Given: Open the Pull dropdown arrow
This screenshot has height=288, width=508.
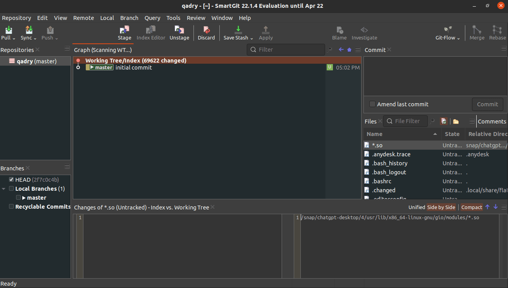Looking at the screenshot, I should point(14,38).
